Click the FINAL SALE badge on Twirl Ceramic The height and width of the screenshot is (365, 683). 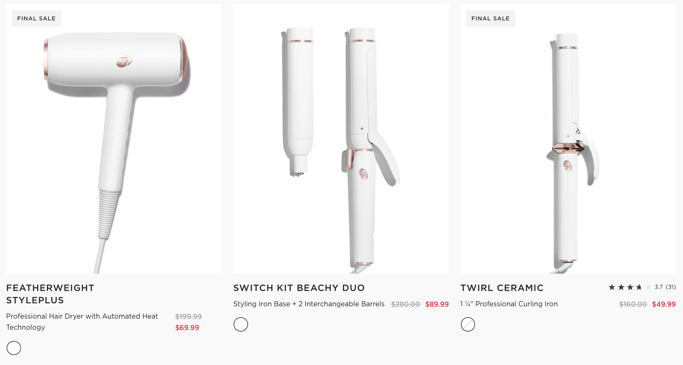click(491, 19)
